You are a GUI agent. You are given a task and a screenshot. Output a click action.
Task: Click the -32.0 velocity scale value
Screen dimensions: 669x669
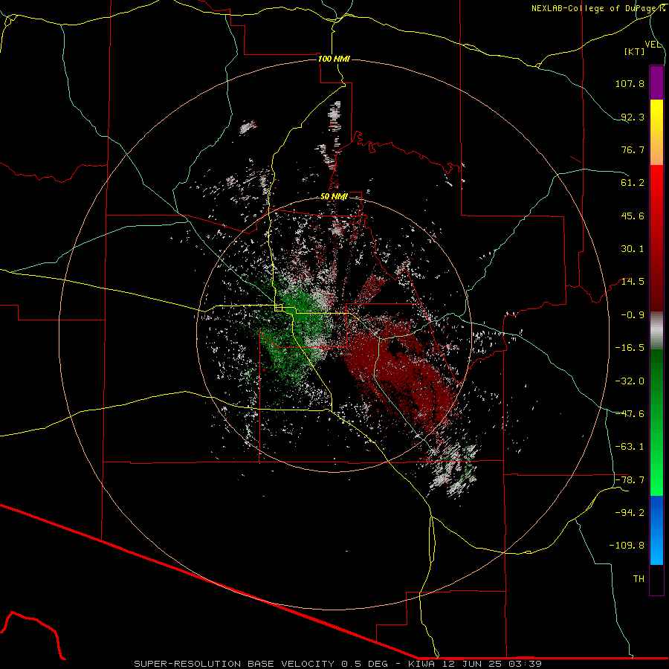click(630, 381)
